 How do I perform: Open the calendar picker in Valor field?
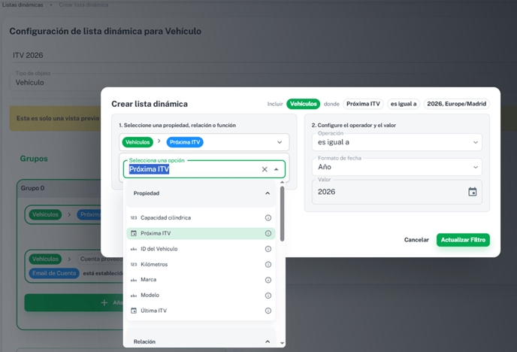tap(473, 192)
